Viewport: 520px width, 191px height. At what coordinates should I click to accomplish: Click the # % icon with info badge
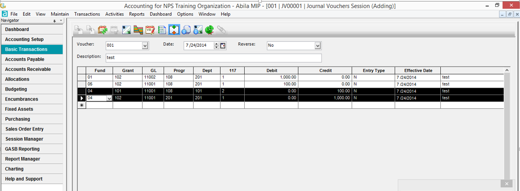tap(197, 30)
